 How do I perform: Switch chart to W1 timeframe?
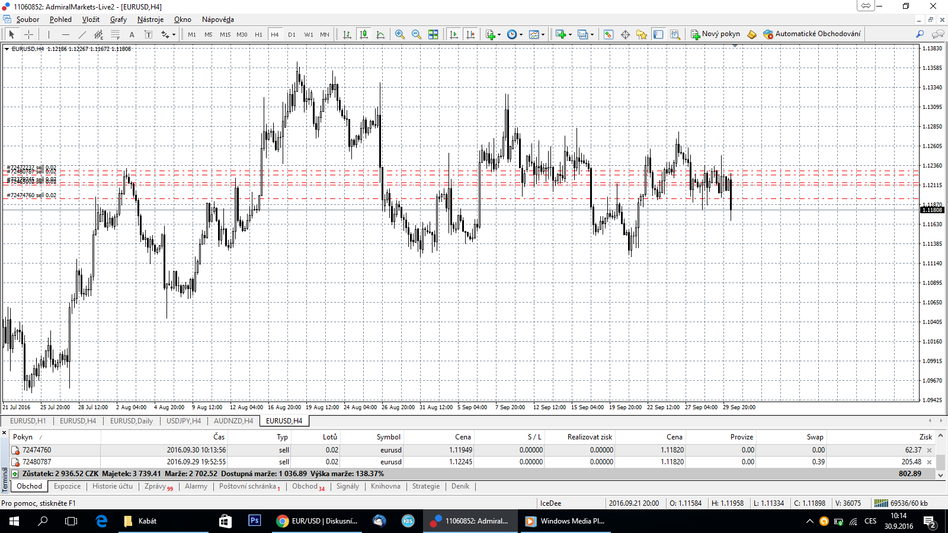(x=309, y=34)
